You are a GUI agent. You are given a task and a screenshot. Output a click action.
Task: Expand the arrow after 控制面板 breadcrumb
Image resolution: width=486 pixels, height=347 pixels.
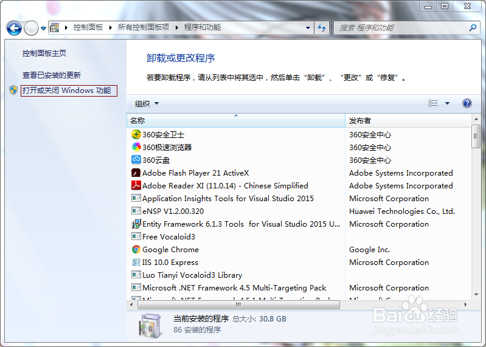point(110,27)
